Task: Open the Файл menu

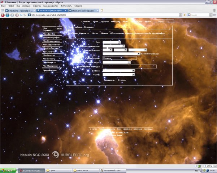Action: click(3, 6)
